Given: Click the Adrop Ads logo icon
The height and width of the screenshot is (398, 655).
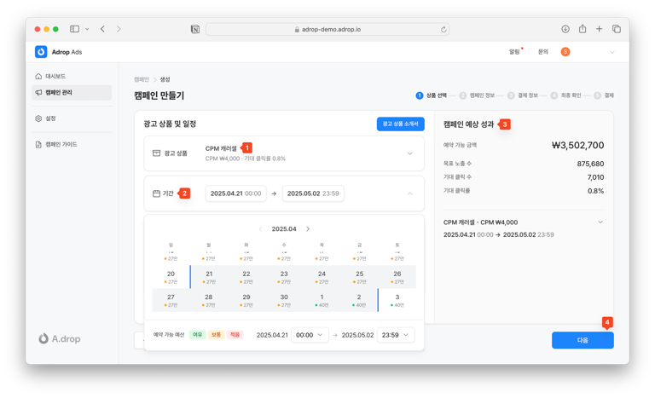Looking at the screenshot, I should pos(41,52).
